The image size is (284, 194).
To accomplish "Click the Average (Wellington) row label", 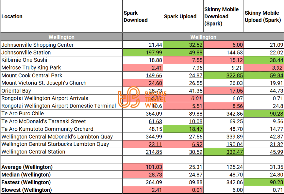I will (x=27, y=167).
